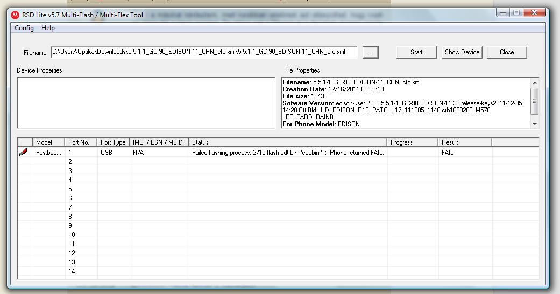Select port number 14 row
This screenshot has height=294, width=560.
coord(278,271)
